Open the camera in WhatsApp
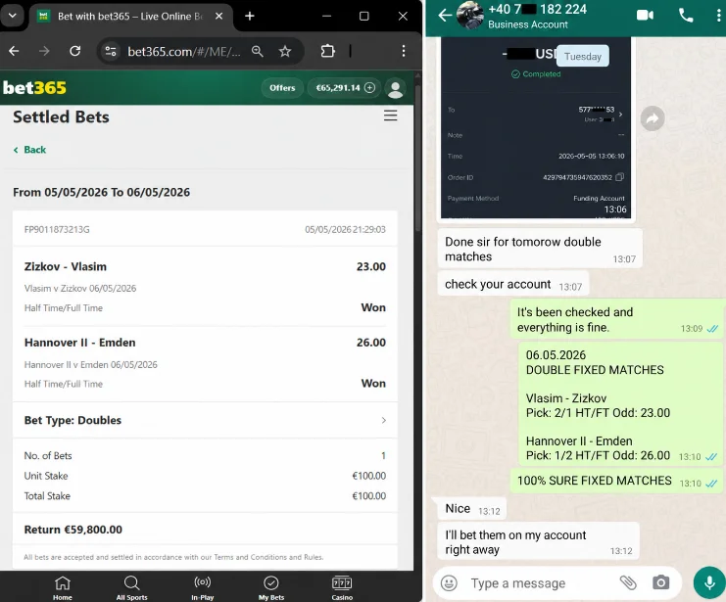The height and width of the screenshot is (602, 726). coord(660,582)
